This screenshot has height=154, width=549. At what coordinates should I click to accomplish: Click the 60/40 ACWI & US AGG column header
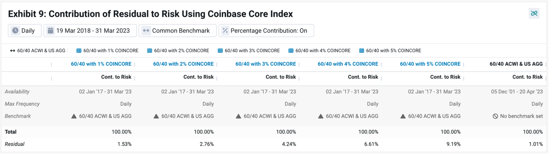pyautogui.click(x=516, y=64)
